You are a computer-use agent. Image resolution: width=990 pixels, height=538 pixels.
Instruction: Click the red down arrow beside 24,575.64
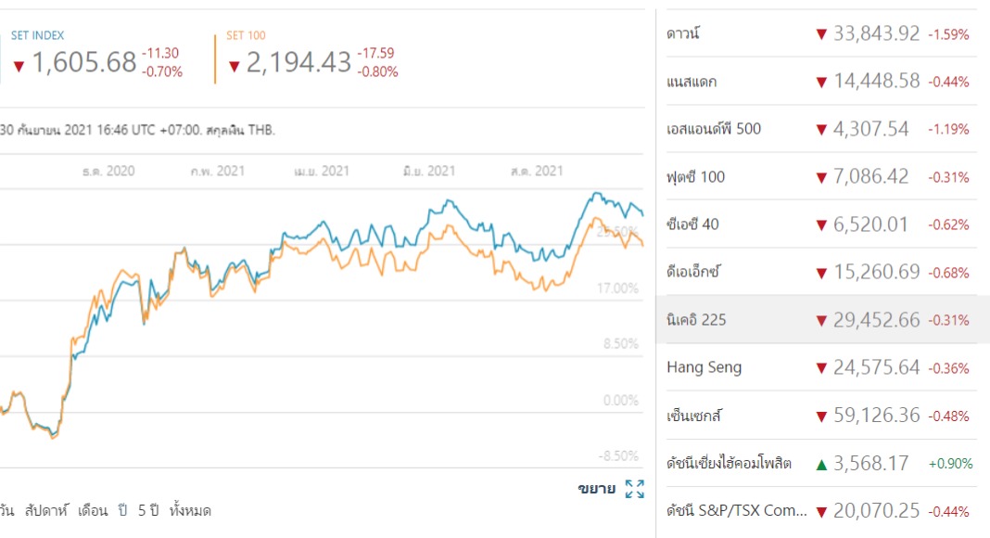[820, 368]
